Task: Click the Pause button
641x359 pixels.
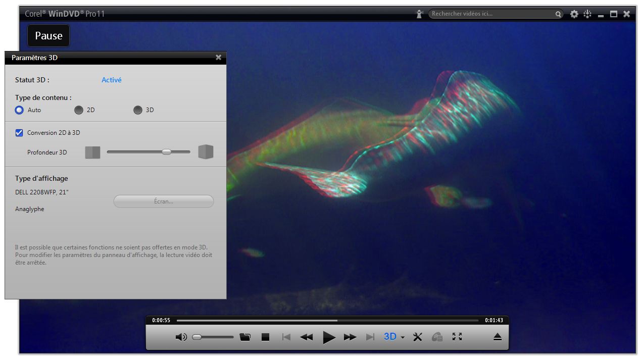Action: pyautogui.click(x=48, y=35)
